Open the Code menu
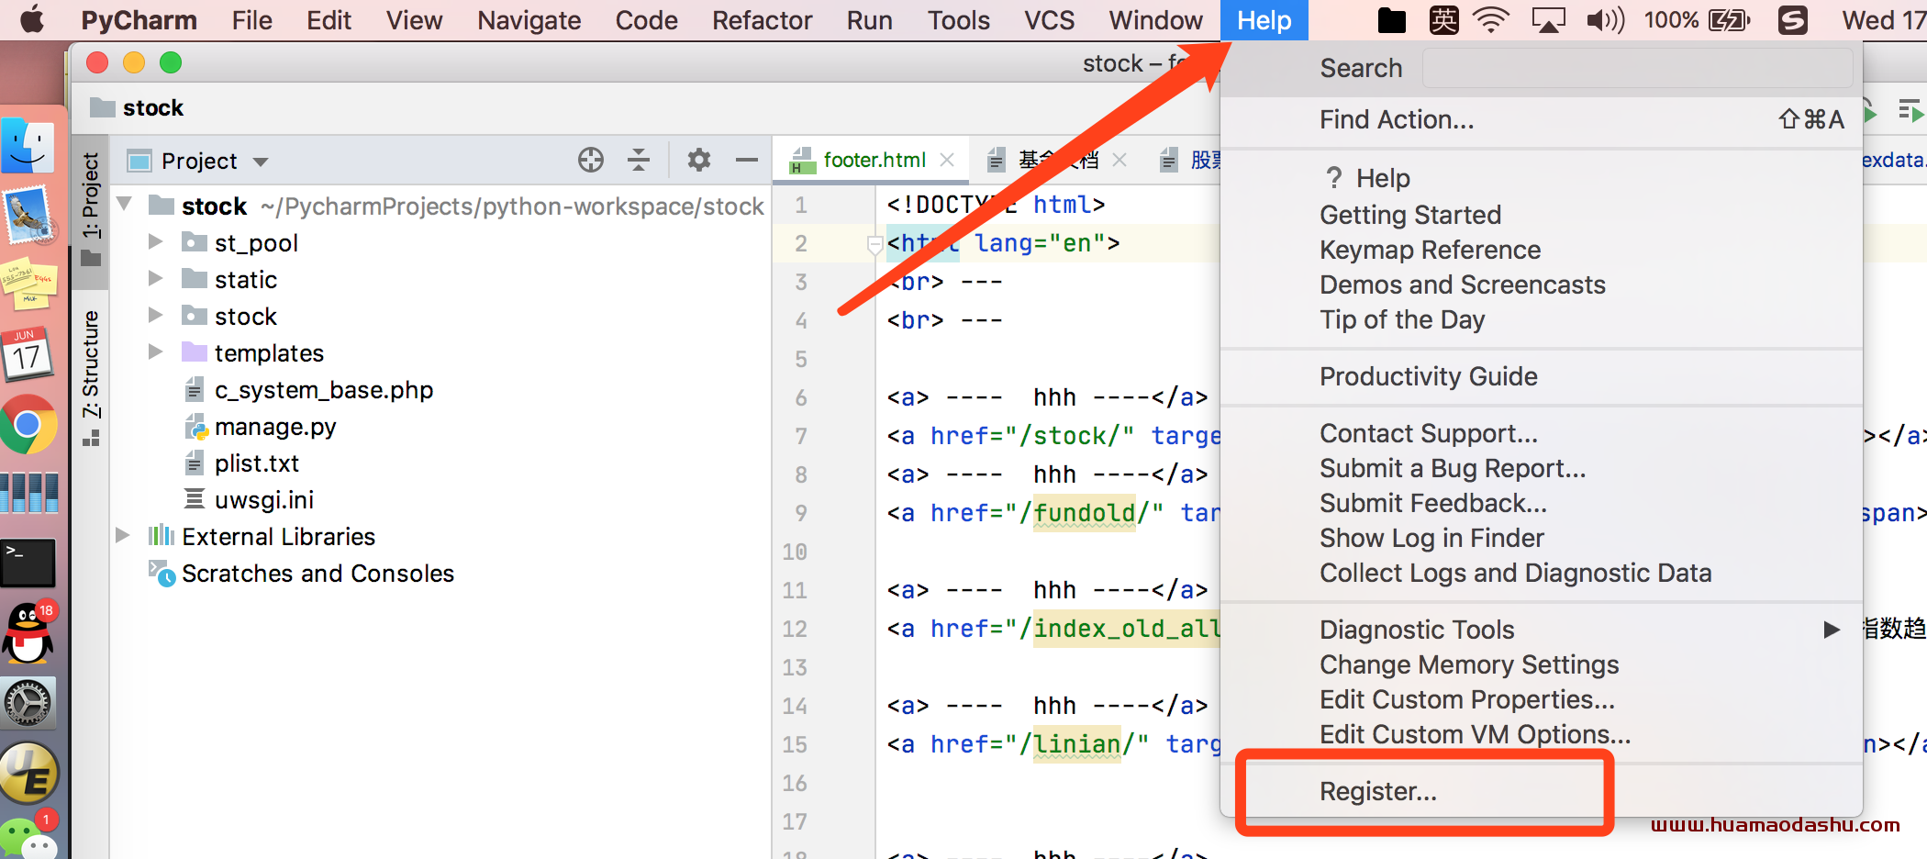Viewport: 1927px width, 859px height. [646, 20]
